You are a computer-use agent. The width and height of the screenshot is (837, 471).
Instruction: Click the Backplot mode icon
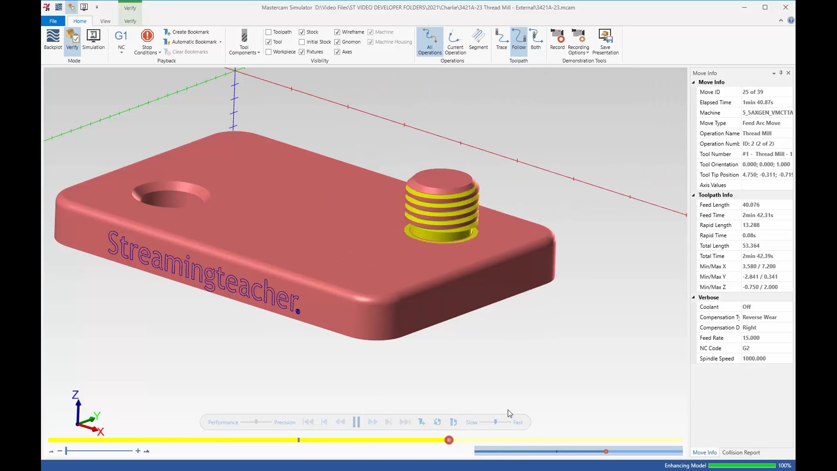53,39
